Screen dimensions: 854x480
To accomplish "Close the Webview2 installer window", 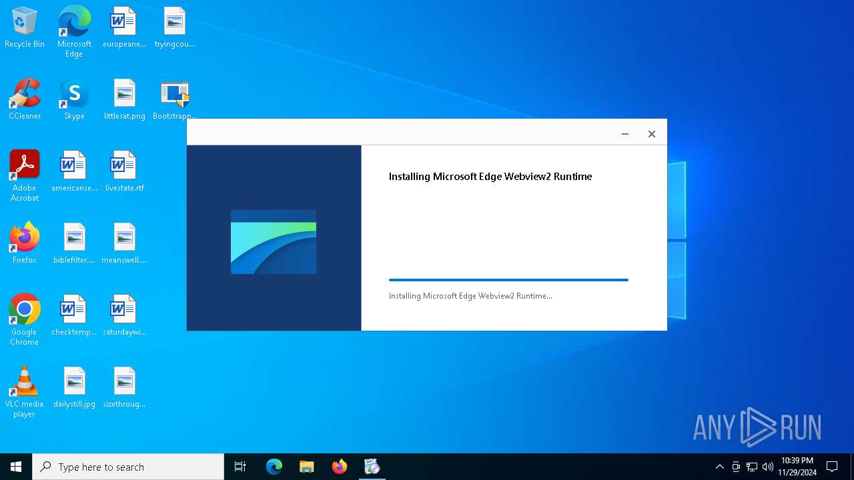I will pos(652,134).
